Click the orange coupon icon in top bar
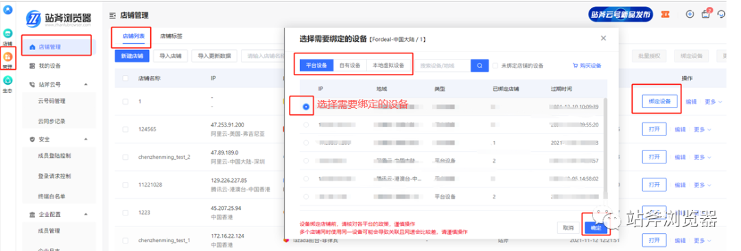This screenshot has height=251, width=741. pyautogui.click(x=665, y=14)
